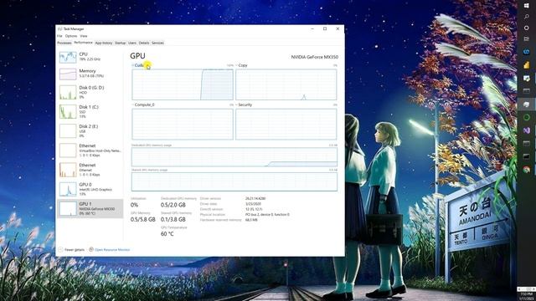The image size is (536, 301).
Task: Click the Task Manager title bar icon
Action: coord(59,29)
